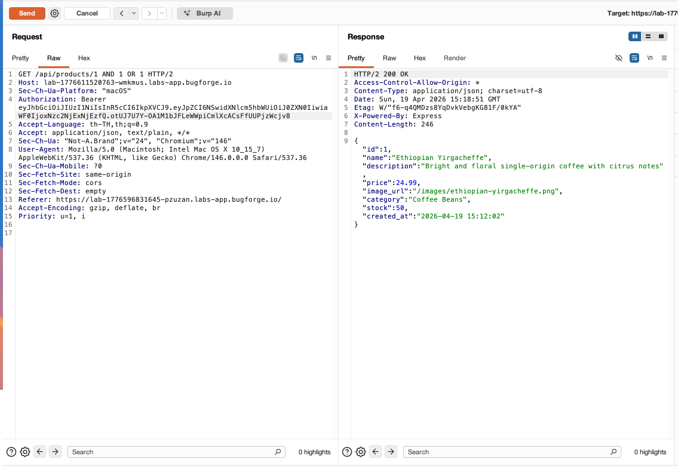
Task: Click the created_at timestamp value
Action: [x=461, y=217]
